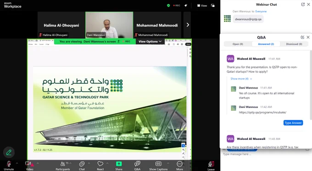Open the qstp.qa/programs/incubate link
312x171 pixels.
262,112
